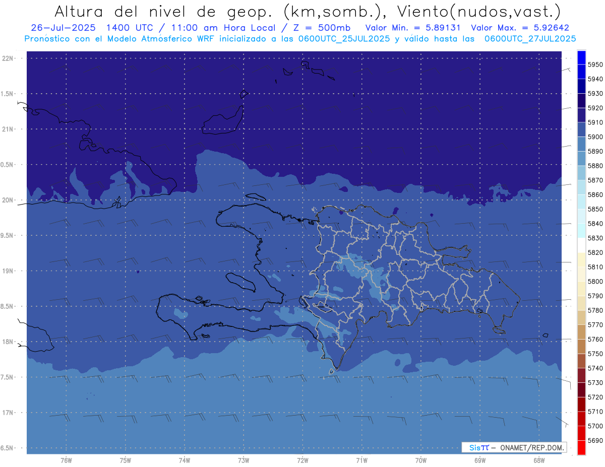The width and height of the screenshot is (605, 467).
Task: Click the '9.5N' latitude label
Action: click(8, 235)
